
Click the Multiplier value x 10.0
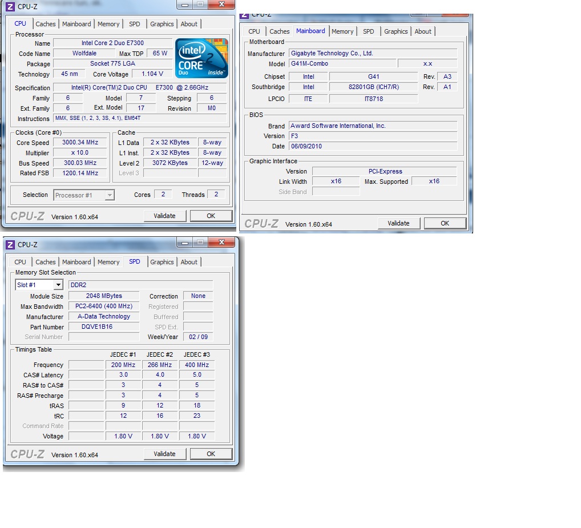click(80, 152)
